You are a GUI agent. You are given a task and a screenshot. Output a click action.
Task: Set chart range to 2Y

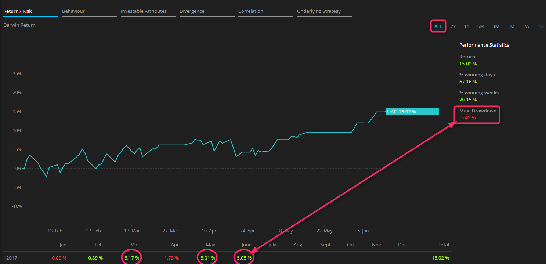[x=453, y=26]
